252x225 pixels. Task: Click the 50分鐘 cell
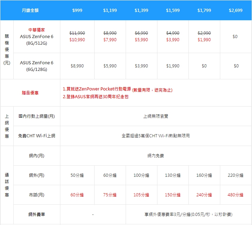click(77, 175)
